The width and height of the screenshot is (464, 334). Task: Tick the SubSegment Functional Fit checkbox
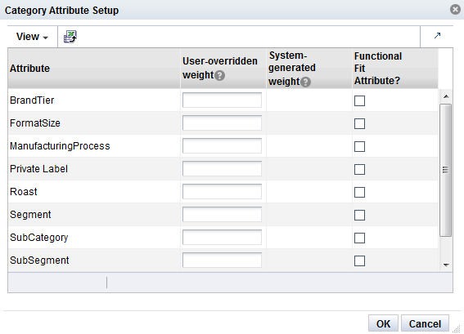click(x=359, y=261)
